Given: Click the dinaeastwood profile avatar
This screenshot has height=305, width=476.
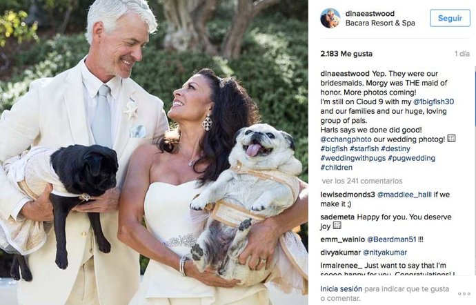Looking at the screenshot, I should point(330,18).
